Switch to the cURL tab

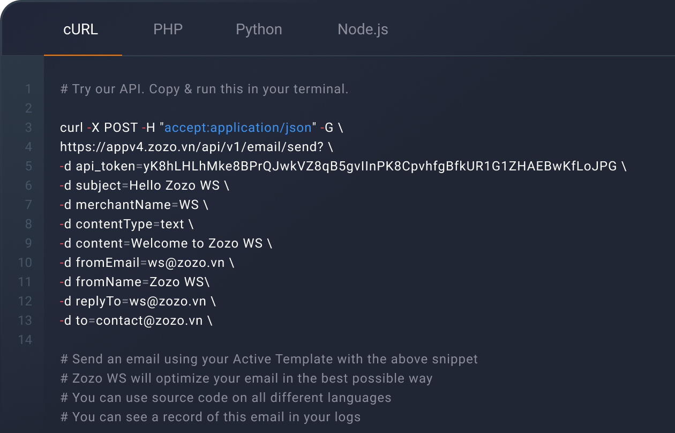81,29
